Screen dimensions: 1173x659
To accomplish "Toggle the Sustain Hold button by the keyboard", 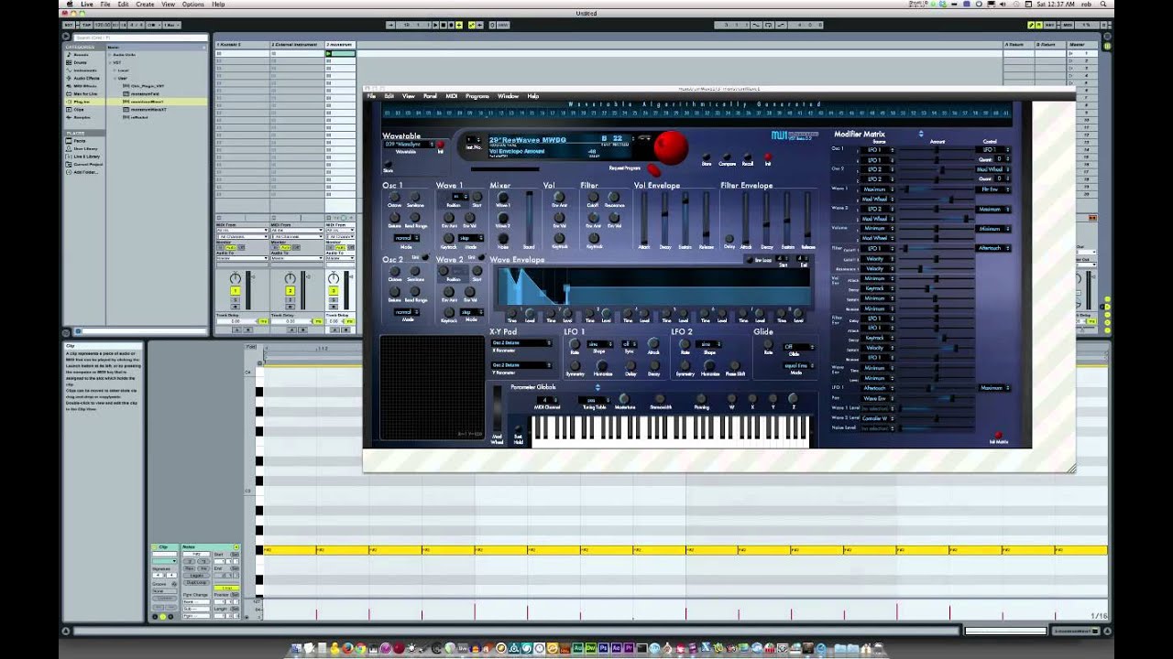I will (x=519, y=430).
